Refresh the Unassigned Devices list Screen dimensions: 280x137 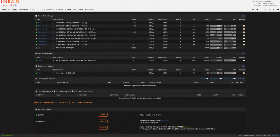[x=238, y=79]
